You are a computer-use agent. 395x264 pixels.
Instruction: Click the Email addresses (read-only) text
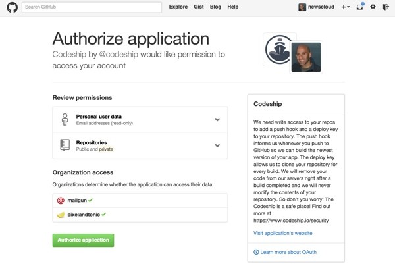tap(105, 123)
